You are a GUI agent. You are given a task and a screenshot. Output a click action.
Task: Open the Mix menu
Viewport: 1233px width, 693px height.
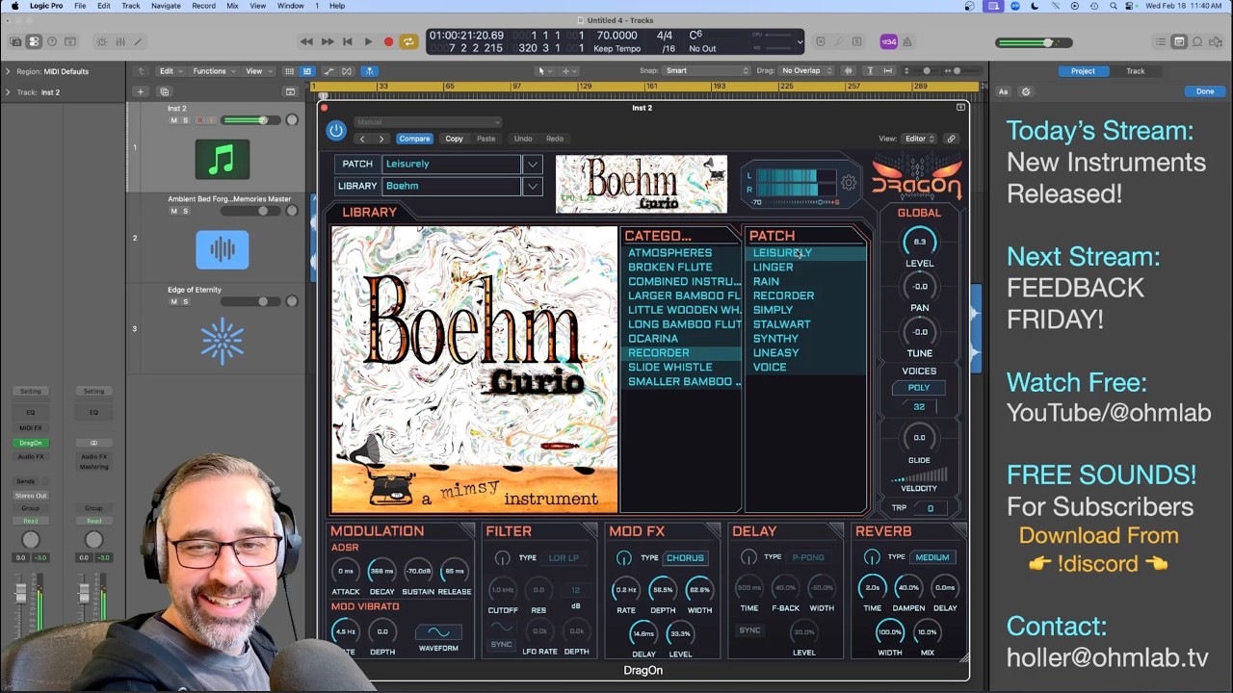tap(232, 6)
